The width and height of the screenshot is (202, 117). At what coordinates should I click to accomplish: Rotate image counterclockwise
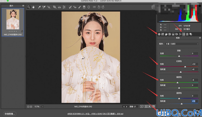pos(99,7)
